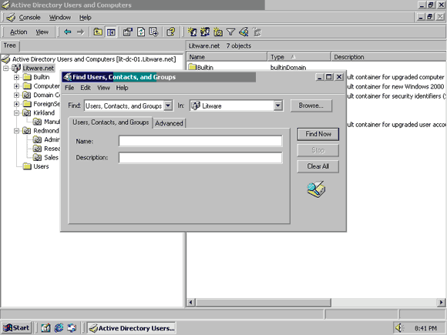The width and height of the screenshot is (447, 335).
Task: Click the Refresh toolbar icon
Action: (141, 32)
